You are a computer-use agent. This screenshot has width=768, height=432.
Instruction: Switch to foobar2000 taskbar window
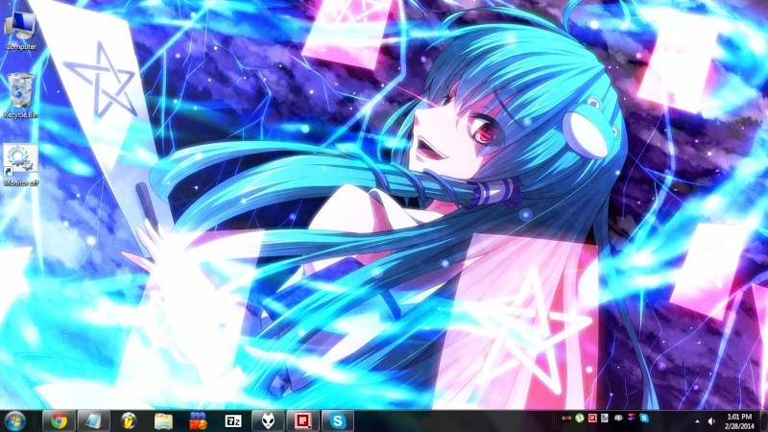268,420
